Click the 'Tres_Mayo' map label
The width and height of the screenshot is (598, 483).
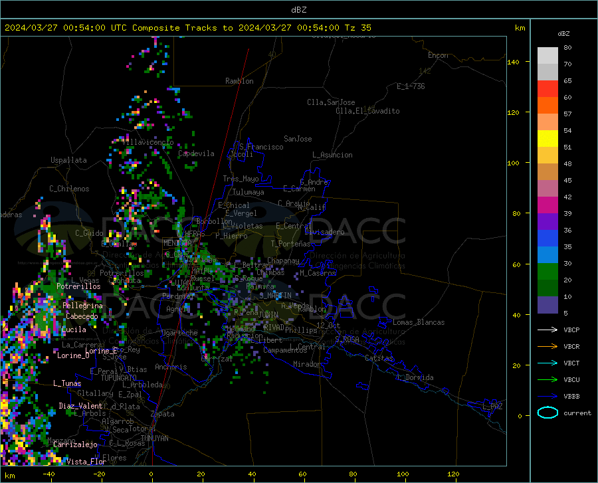point(241,179)
